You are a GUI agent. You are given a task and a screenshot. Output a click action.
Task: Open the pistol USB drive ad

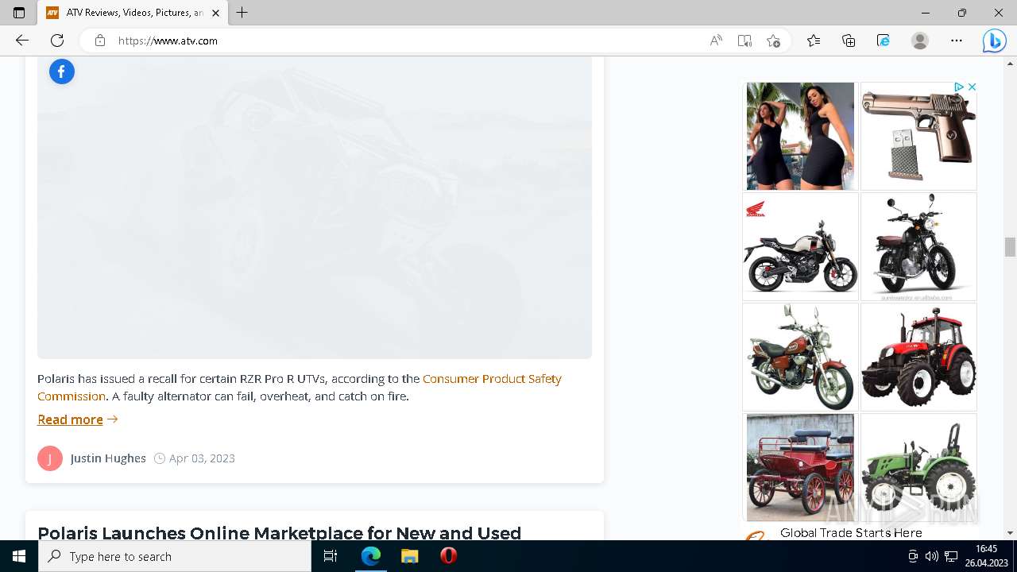918,136
